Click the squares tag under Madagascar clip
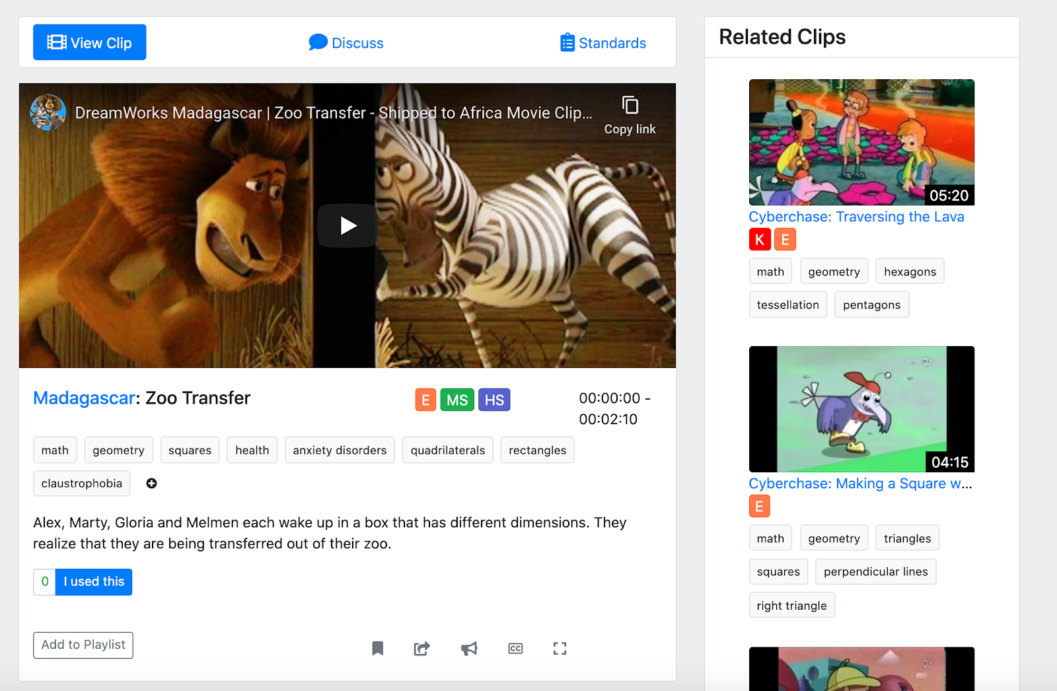The image size is (1057, 691). click(190, 450)
